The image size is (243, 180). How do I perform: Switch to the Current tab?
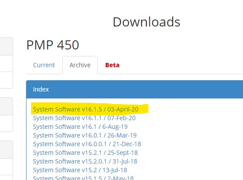[44, 65]
